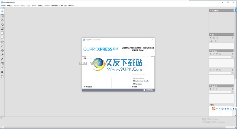Select the Bezier Pen tool

[x=2, y=55]
